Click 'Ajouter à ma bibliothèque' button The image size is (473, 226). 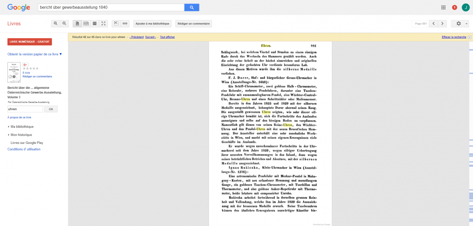pyautogui.click(x=153, y=24)
